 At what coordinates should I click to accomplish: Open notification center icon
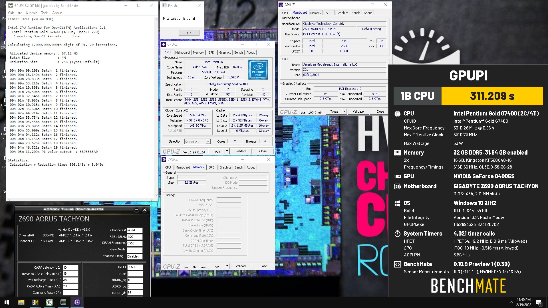click(539, 302)
